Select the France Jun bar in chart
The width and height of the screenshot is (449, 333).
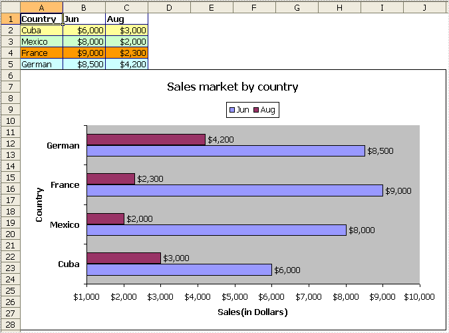point(235,190)
